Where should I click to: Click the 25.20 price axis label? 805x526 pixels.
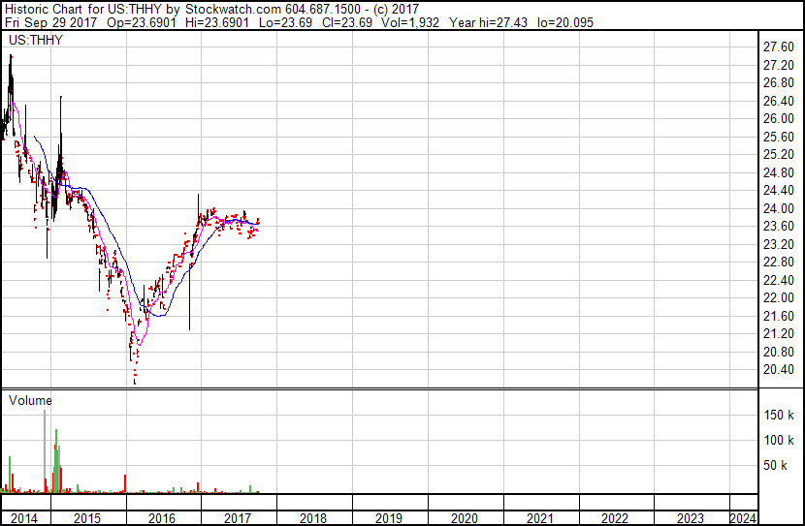coord(778,155)
